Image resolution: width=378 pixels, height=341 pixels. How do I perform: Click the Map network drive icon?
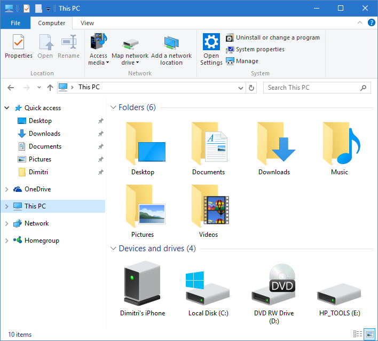coord(130,44)
